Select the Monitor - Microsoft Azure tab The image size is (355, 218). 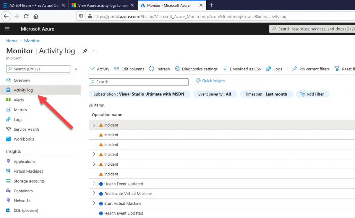point(172,5)
